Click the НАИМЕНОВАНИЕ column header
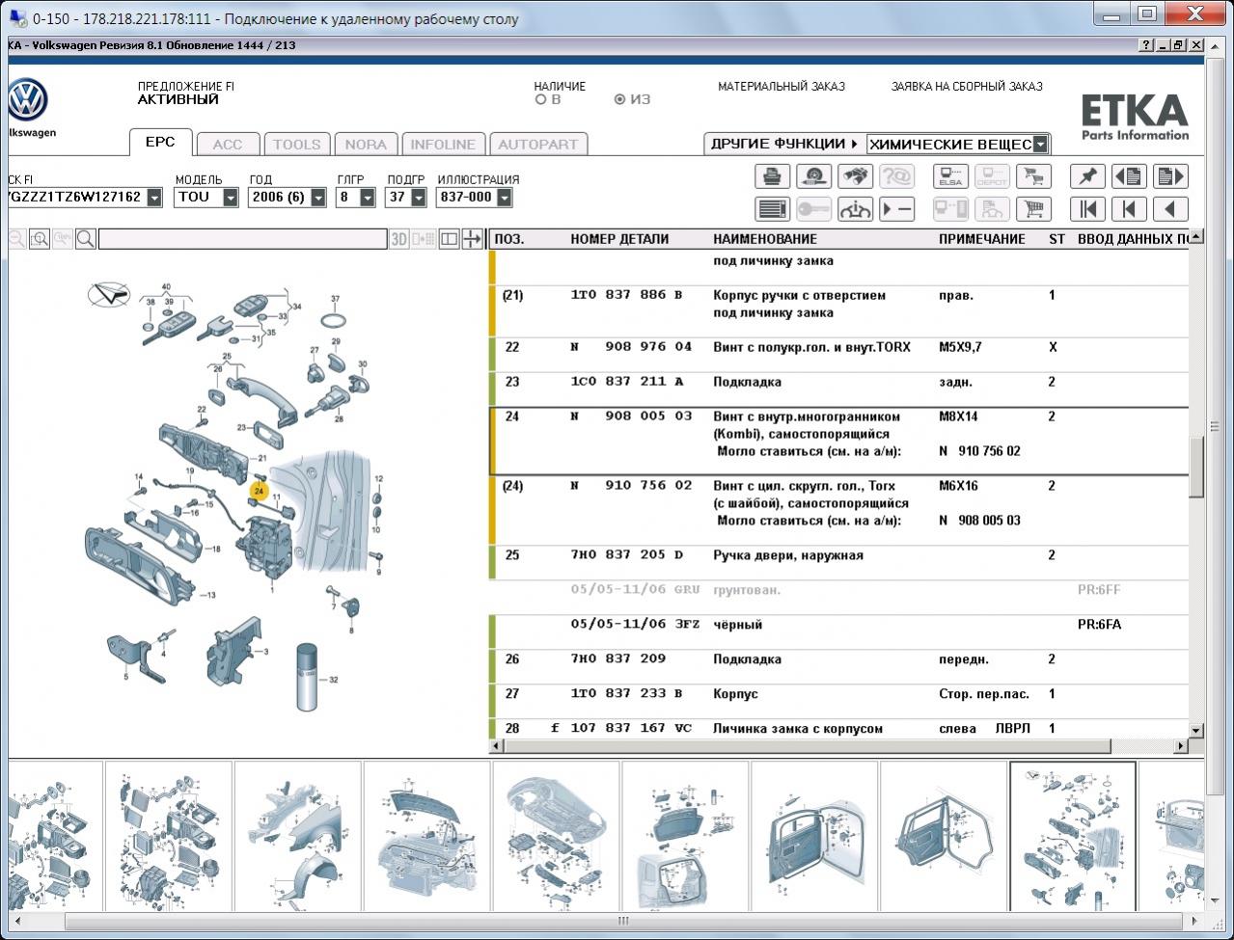The width and height of the screenshot is (1234, 940). tap(765, 239)
